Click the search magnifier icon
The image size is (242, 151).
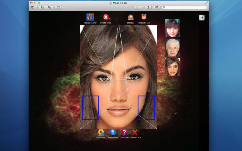[x=164, y=7]
